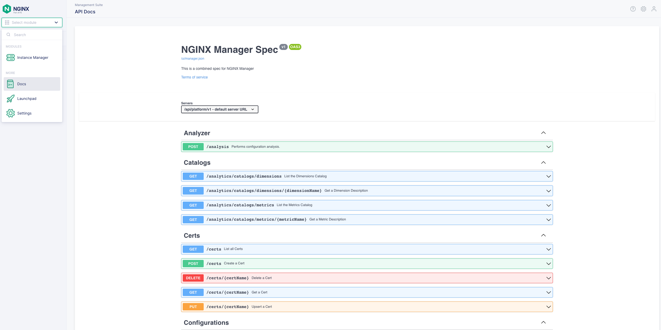
Task: Click the GET button for Get a Metric Description
Action: click(193, 220)
